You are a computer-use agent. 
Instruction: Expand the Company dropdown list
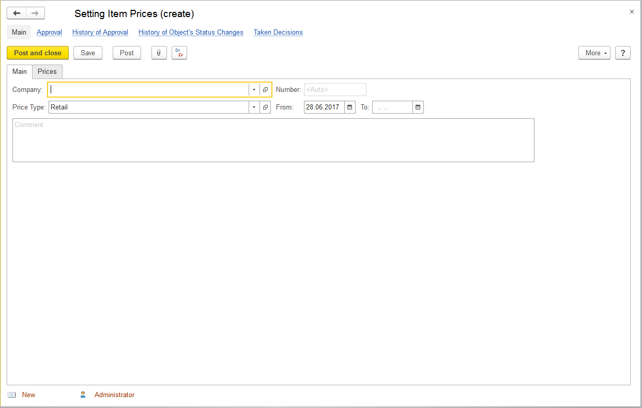click(254, 89)
